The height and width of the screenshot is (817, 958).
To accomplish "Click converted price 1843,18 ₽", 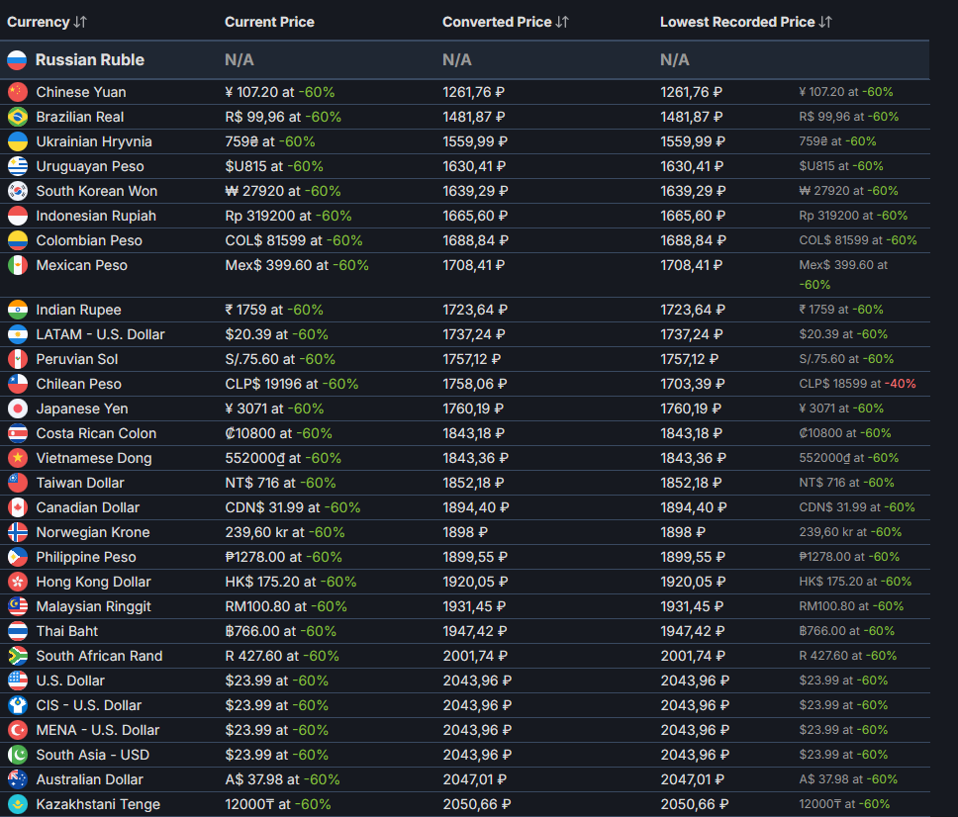I will (x=473, y=433).
